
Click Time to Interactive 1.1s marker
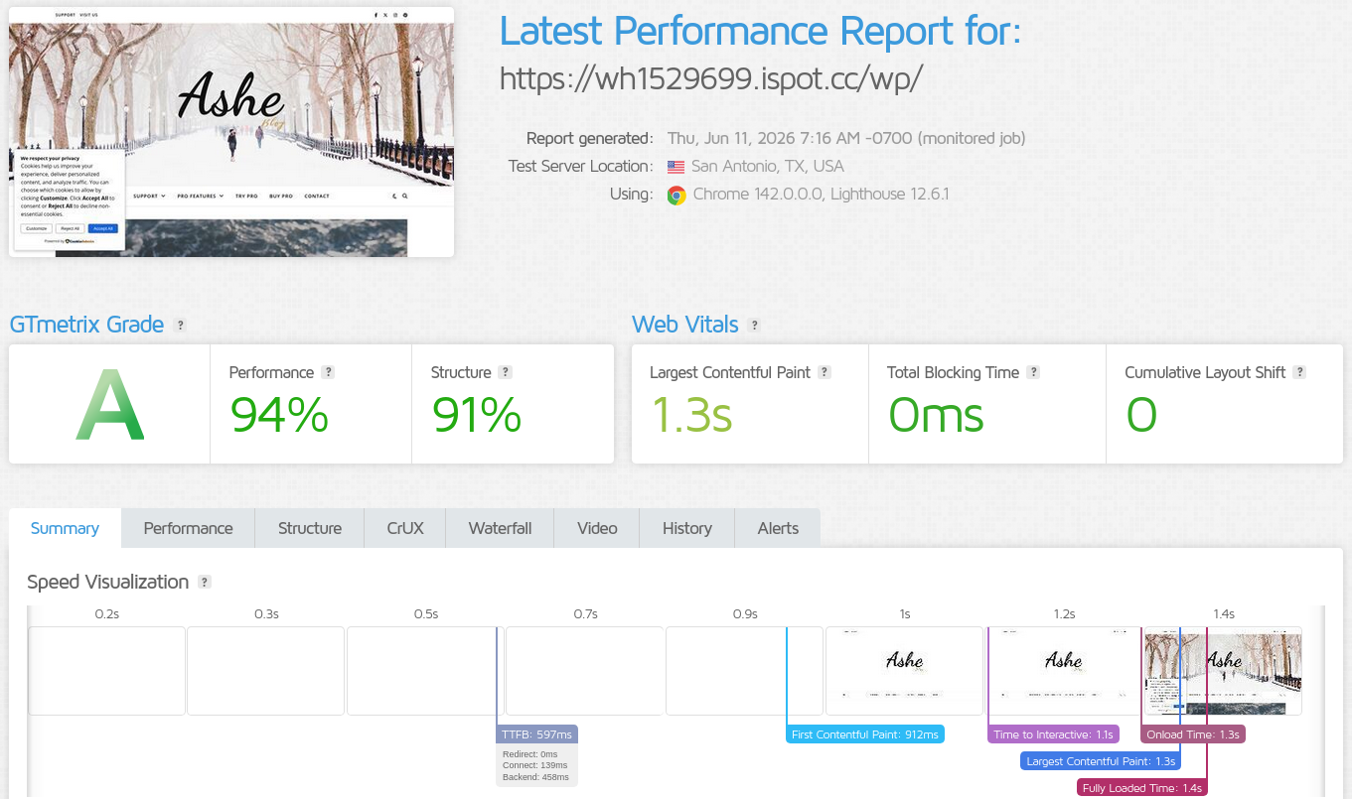(x=1053, y=734)
